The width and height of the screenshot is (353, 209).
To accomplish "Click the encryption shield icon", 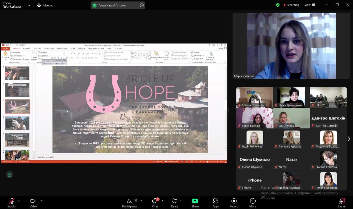I will (278, 5).
